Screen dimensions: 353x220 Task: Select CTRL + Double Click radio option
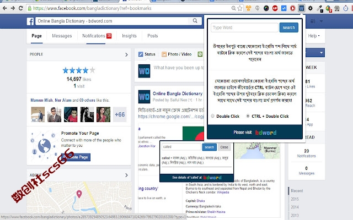(x=248, y=116)
